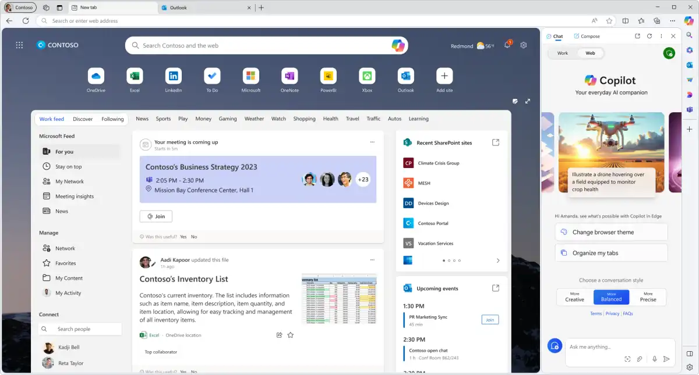
Task: Open the Outlook shortcut tile
Action: point(406,76)
